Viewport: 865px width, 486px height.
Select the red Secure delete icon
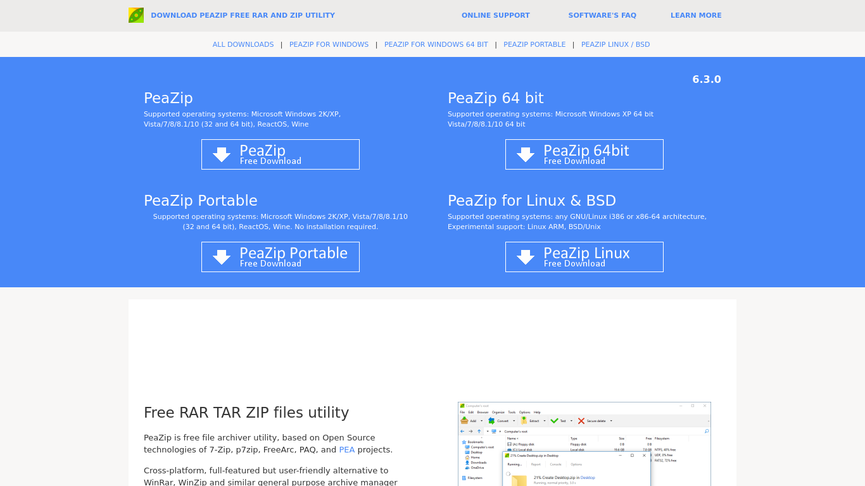[581, 420]
